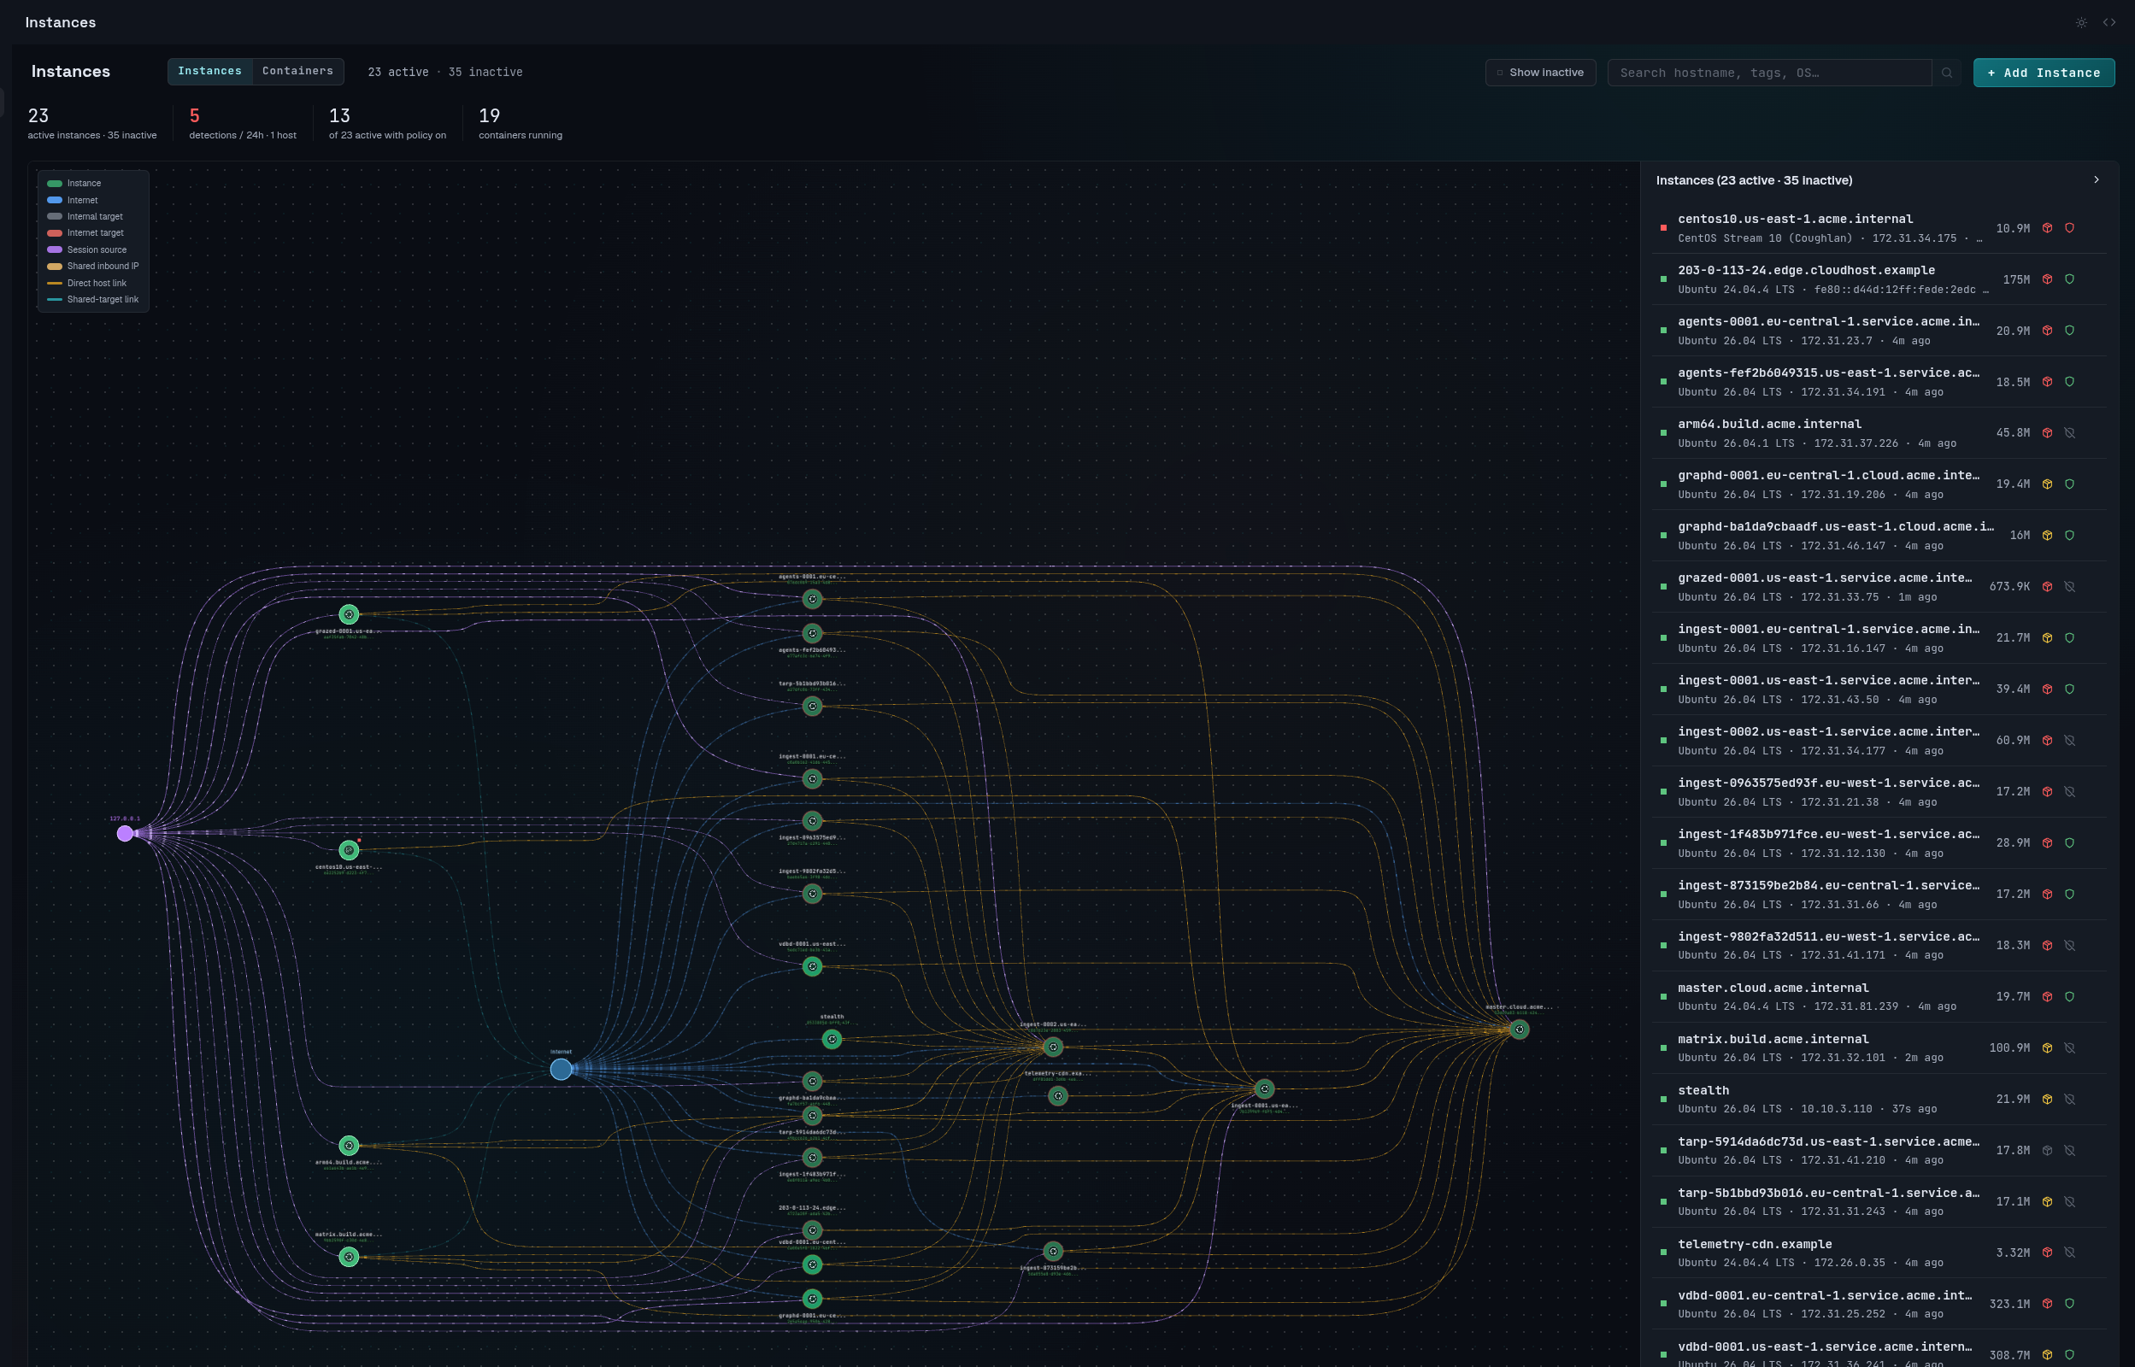
Task: Select the grazed-0001.us-ea graph node
Action: tap(349, 614)
